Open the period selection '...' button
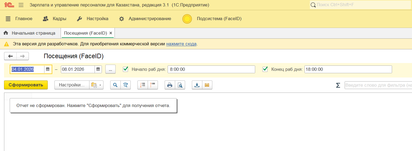The image size is (412, 151). 110,69
